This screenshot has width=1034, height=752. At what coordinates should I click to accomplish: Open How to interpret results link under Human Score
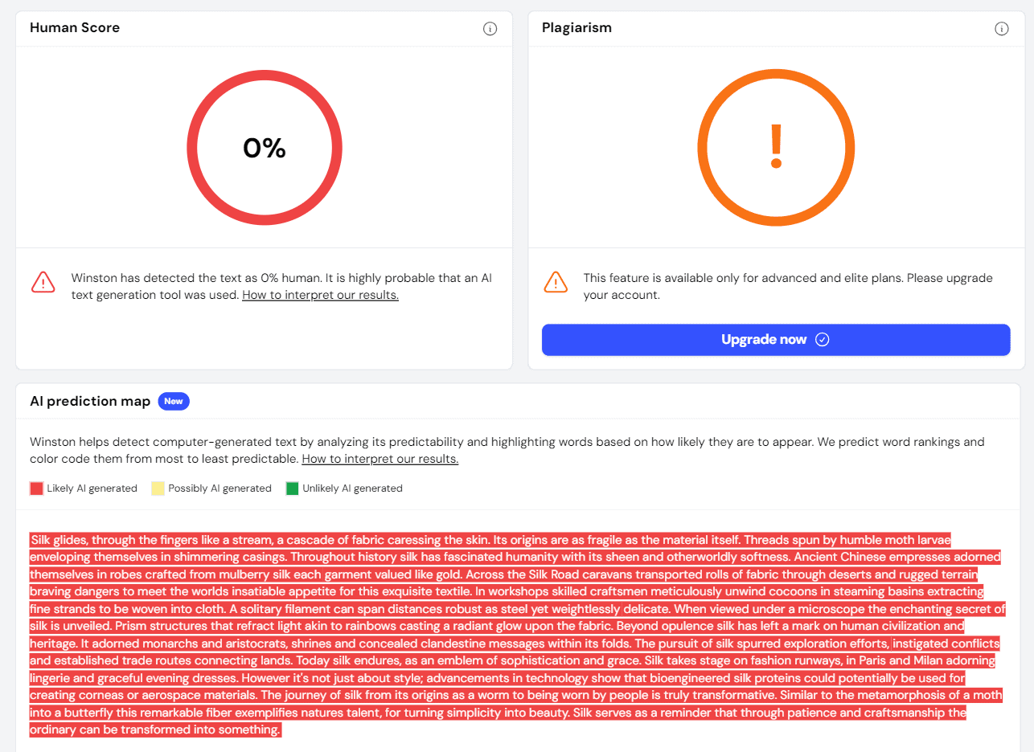coord(320,295)
